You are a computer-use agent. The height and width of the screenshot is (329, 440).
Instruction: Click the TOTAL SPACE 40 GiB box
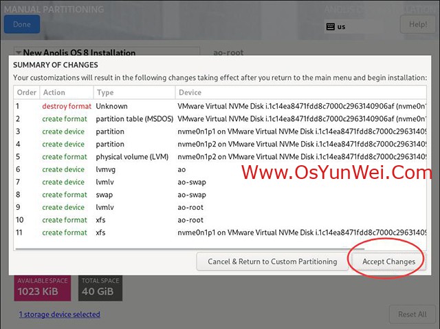tap(100, 288)
